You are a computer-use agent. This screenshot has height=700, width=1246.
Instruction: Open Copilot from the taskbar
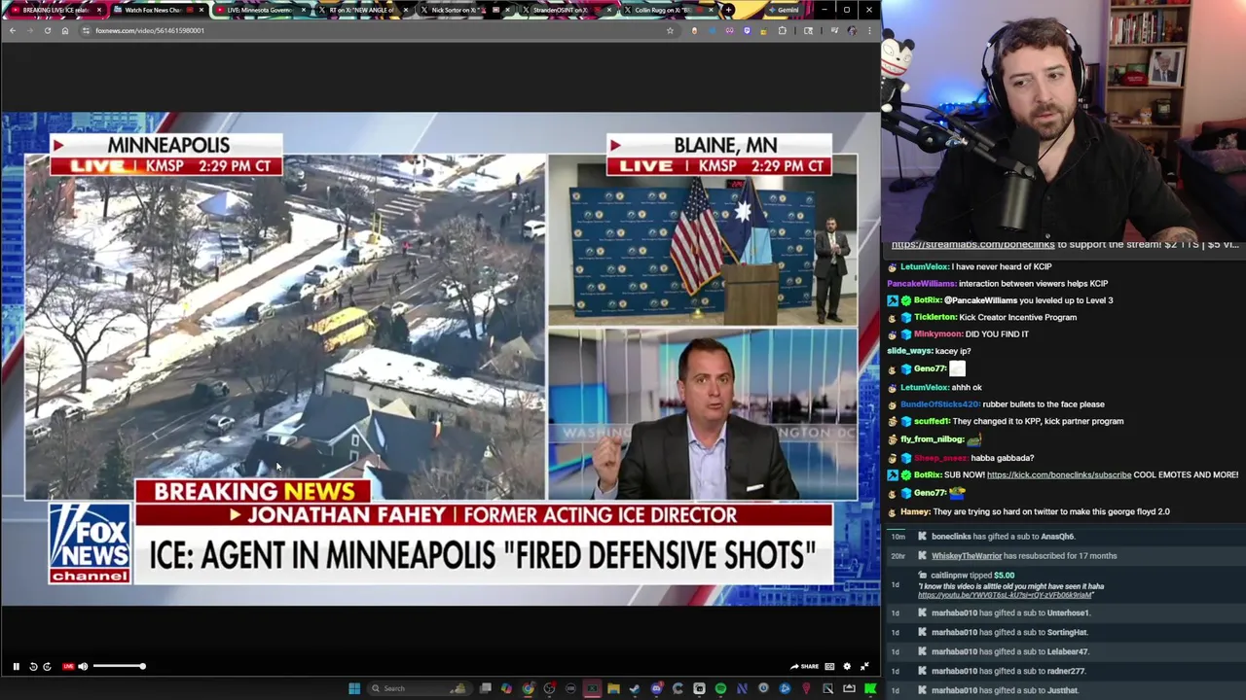tap(506, 688)
